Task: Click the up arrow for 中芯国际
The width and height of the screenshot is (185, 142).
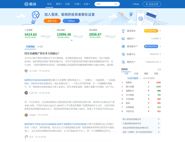Action: [x=149, y=99]
